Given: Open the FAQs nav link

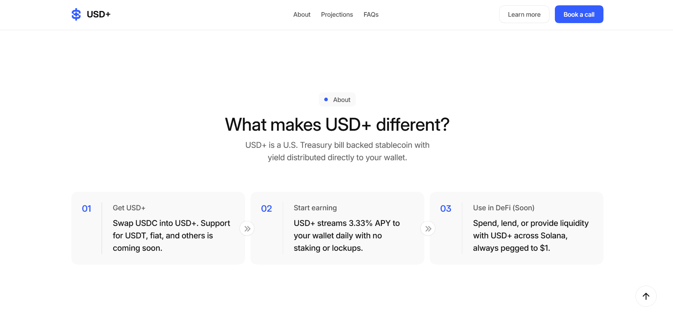Looking at the screenshot, I should (371, 15).
